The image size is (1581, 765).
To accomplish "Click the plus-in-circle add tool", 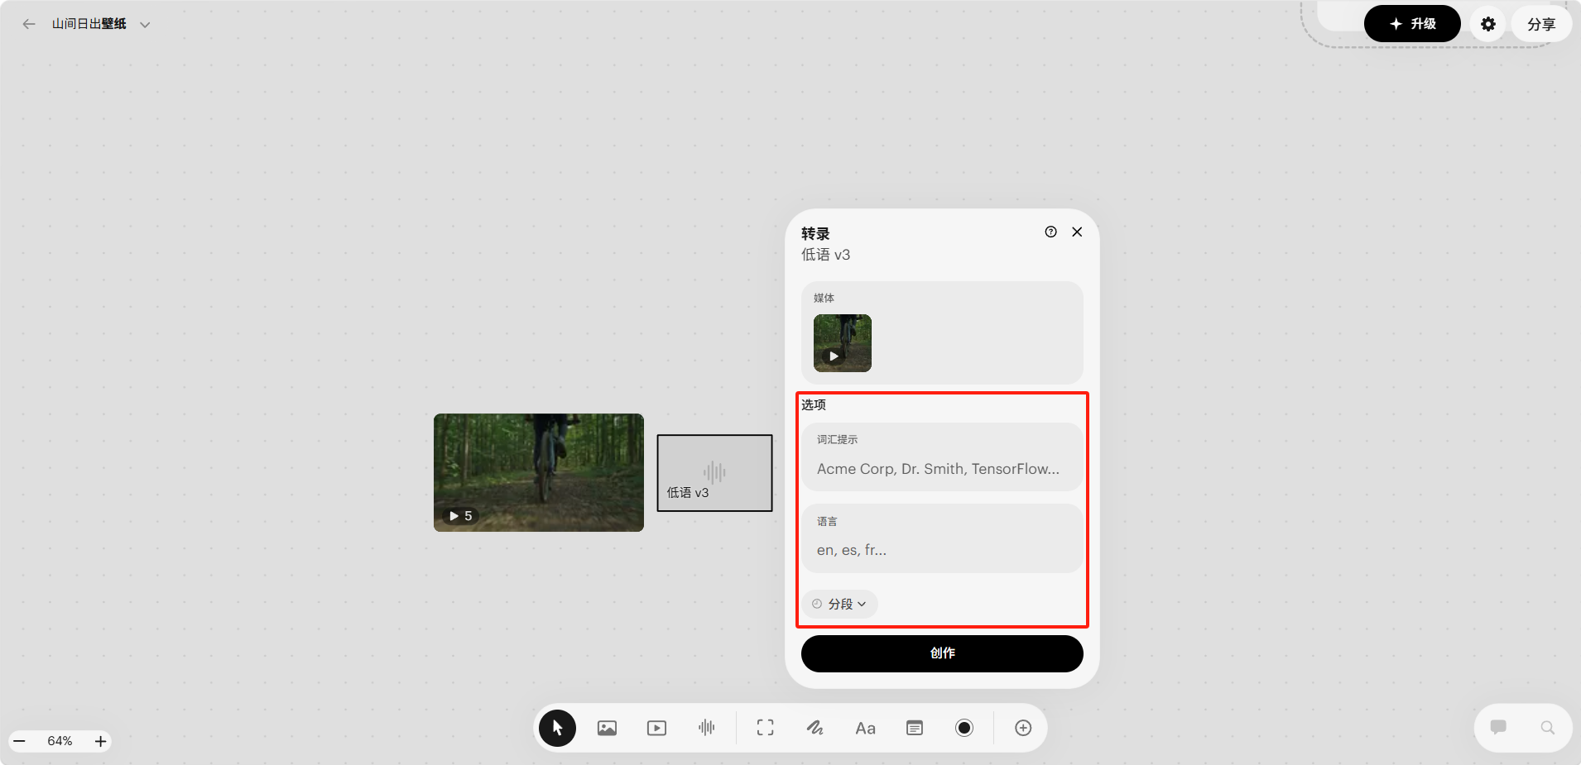I will [1023, 728].
